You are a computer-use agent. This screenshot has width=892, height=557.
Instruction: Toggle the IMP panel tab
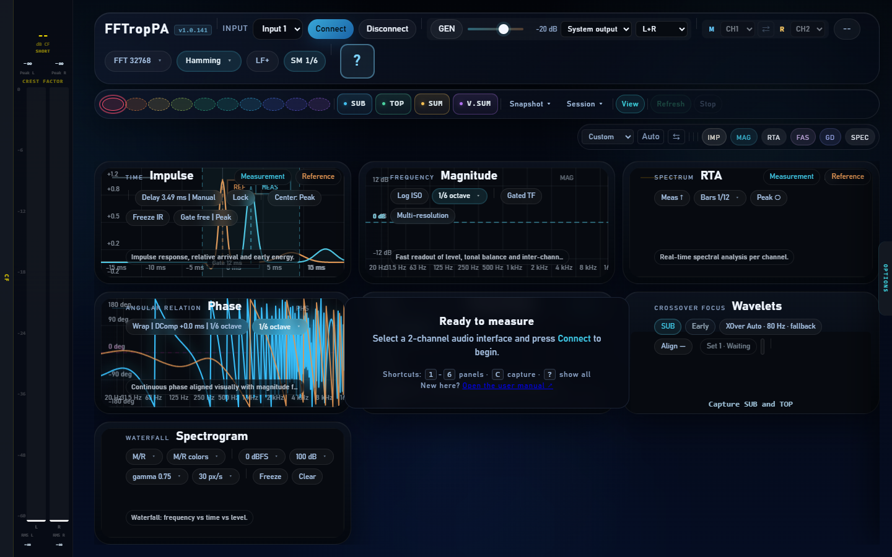tap(714, 137)
